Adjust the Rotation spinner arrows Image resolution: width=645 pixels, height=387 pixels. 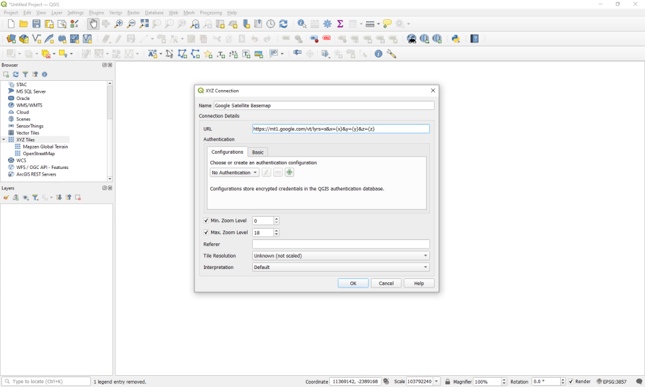tap(563, 382)
